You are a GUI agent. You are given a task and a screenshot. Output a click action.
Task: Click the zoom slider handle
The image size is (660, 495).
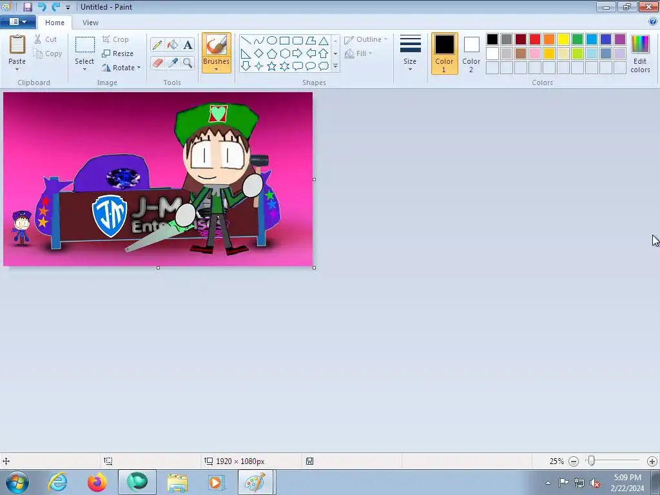pos(592,461)
